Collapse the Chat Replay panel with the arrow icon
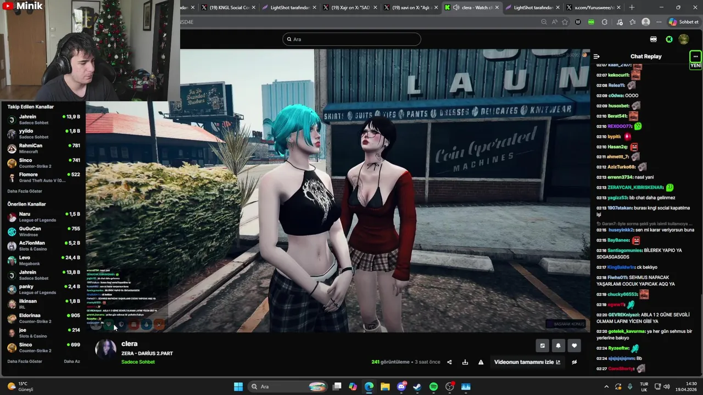 click(x=596, y=57)
